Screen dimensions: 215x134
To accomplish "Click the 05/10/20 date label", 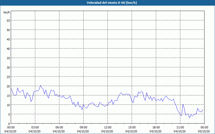I will 204,131.
